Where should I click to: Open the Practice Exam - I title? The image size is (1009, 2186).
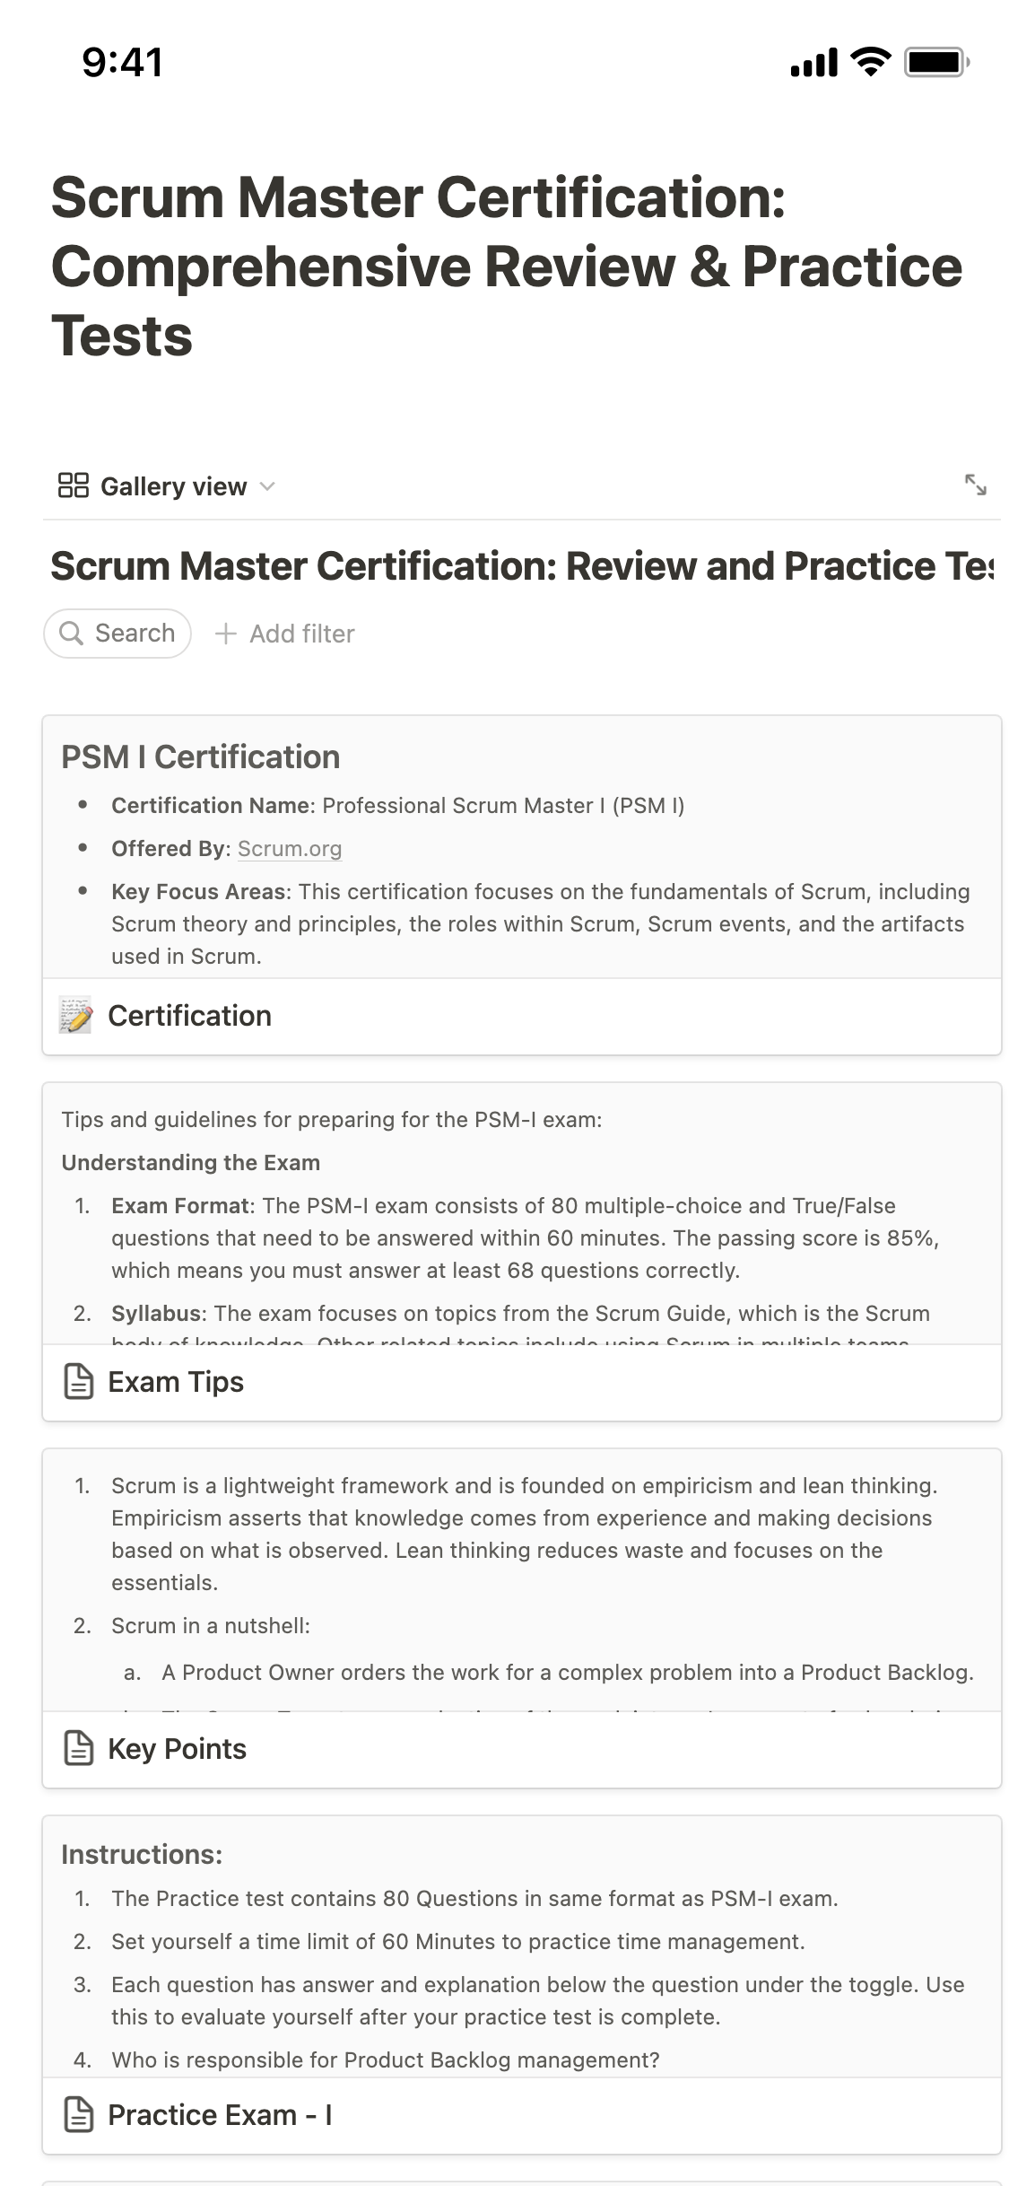tap(220, 2115)
